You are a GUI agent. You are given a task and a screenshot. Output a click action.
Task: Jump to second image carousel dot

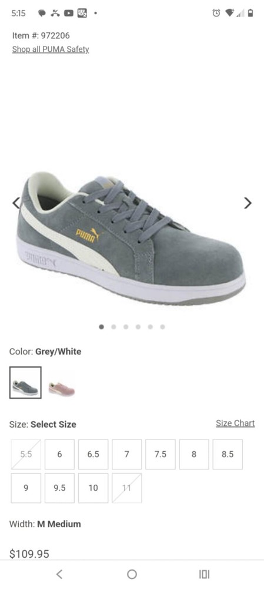113,327
